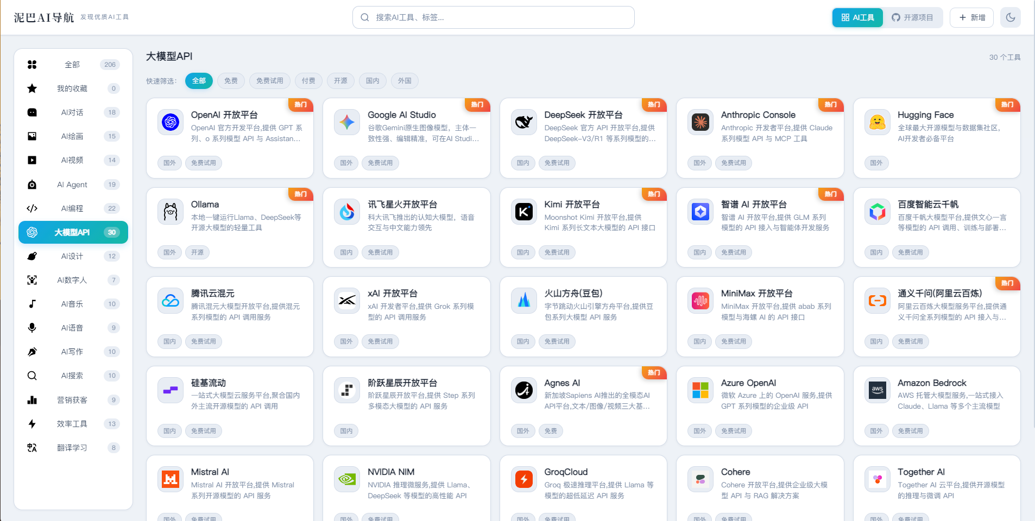The image size is (1035, 521).
Task: Select the AI Agent sidebar category
Action: coord(73,185)
